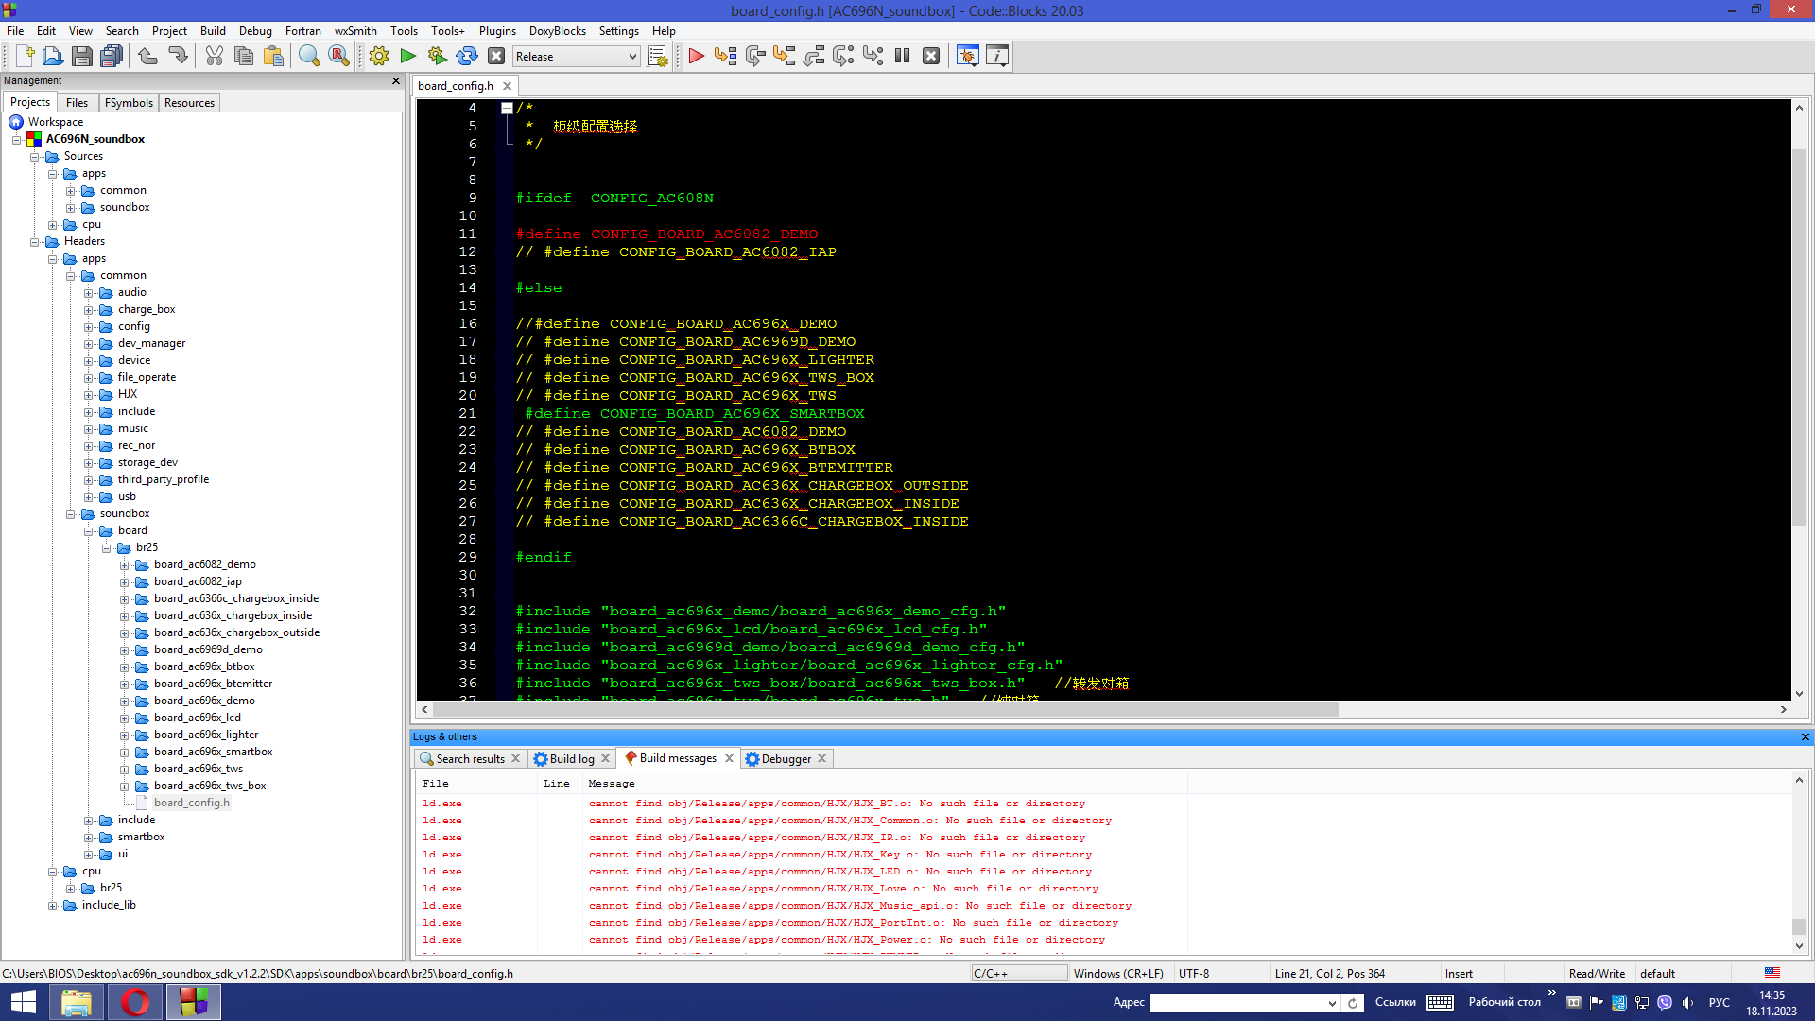Click the Find magnifier icon
Viewport: 1815px width, 1021px height.
point(309,56)
